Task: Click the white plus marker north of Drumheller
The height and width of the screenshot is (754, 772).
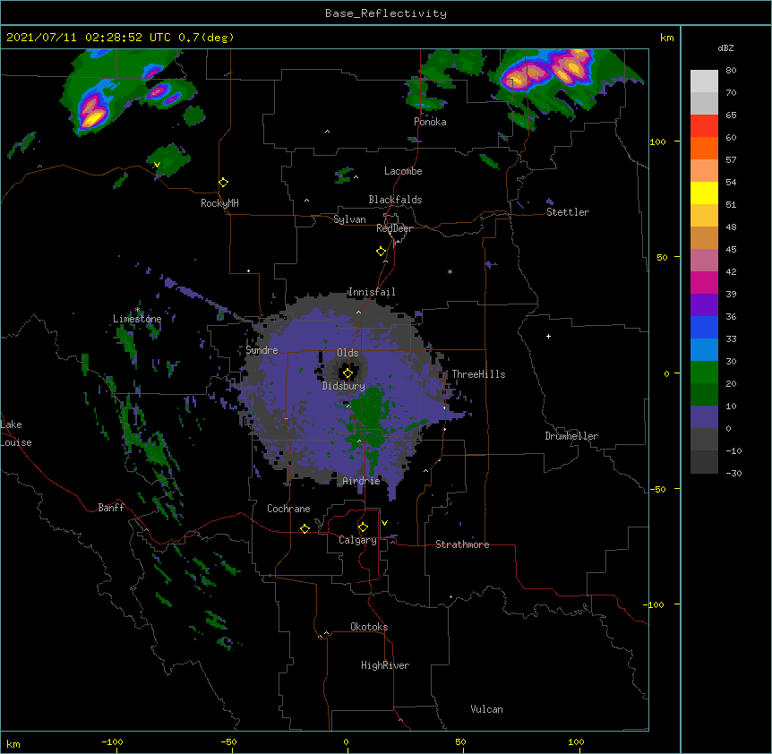Action: coord(548,336)
